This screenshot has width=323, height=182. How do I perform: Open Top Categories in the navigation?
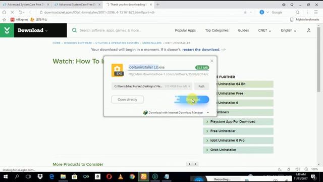point(217,30)
